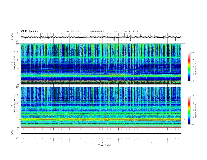This screenshot has height=160, width=207.
Task: Click inside the ch.1 spectrogram panel
Action: click(101, 64)
